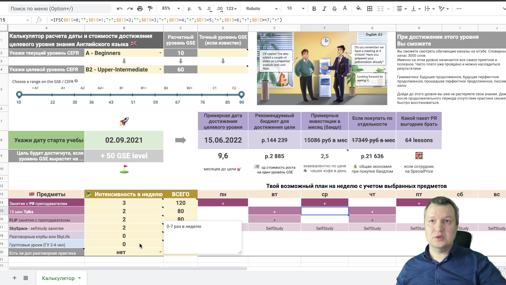Click the start date cell 02.09.2021
Screen dimensions: 506x285
124,140
